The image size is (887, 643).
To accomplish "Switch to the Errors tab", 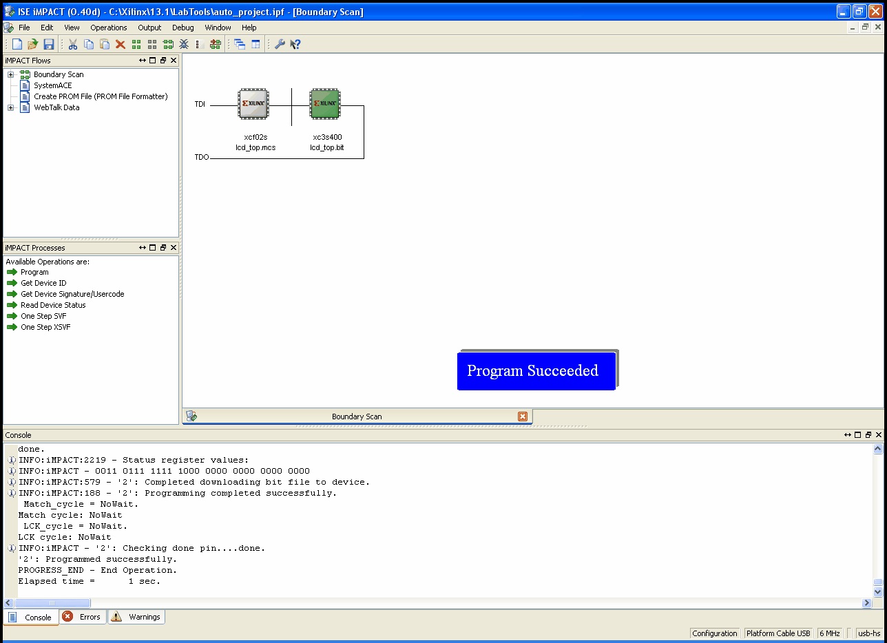I will click(83, 617).
